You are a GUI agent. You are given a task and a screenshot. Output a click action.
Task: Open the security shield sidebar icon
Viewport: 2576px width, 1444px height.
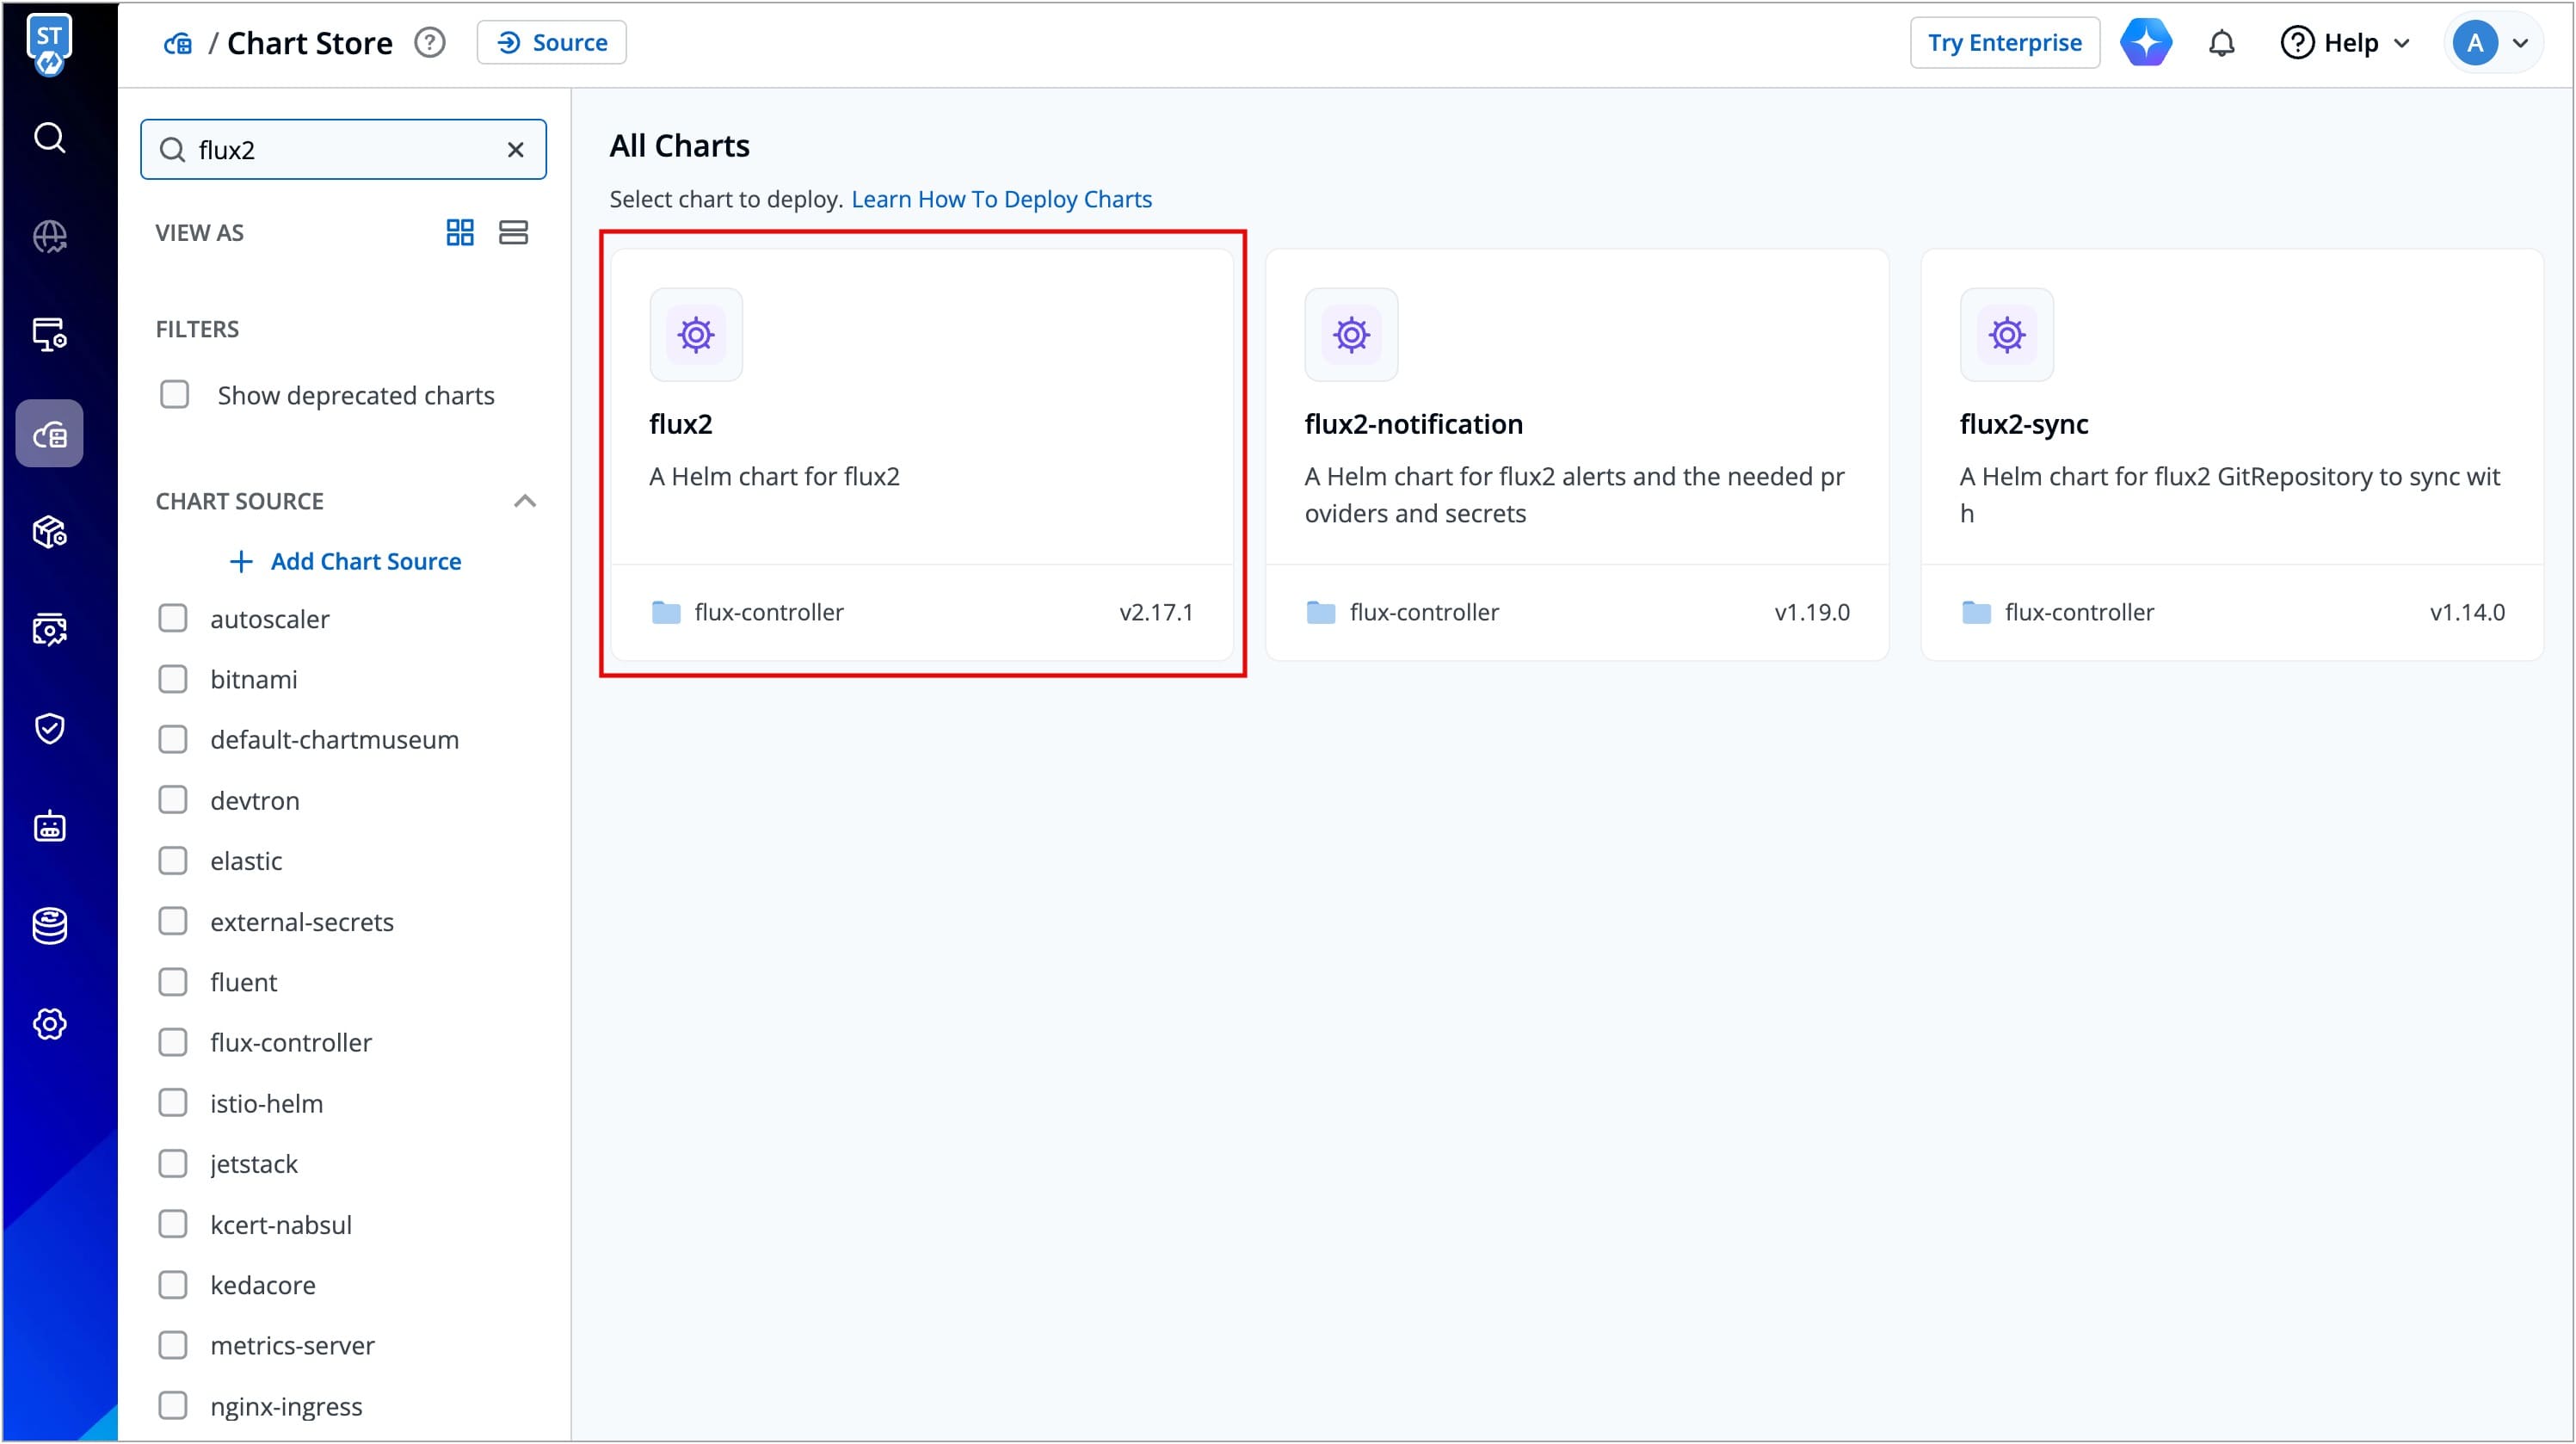pyautogui.click(x=49, y=728)
